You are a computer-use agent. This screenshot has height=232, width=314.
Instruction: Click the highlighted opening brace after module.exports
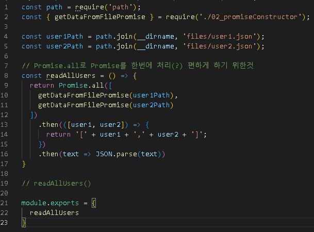click(x=94, y=203)
